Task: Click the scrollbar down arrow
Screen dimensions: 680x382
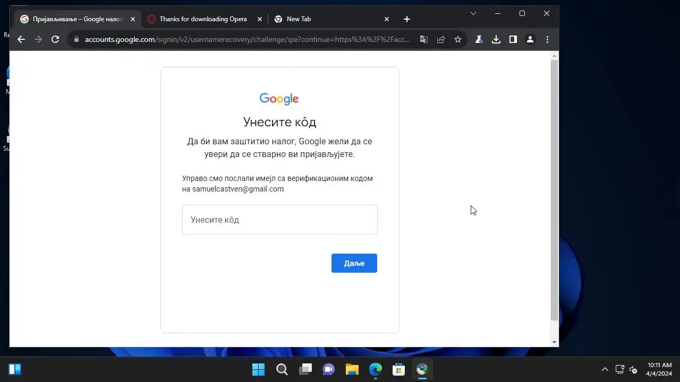Action: click(x=555, y=342)
